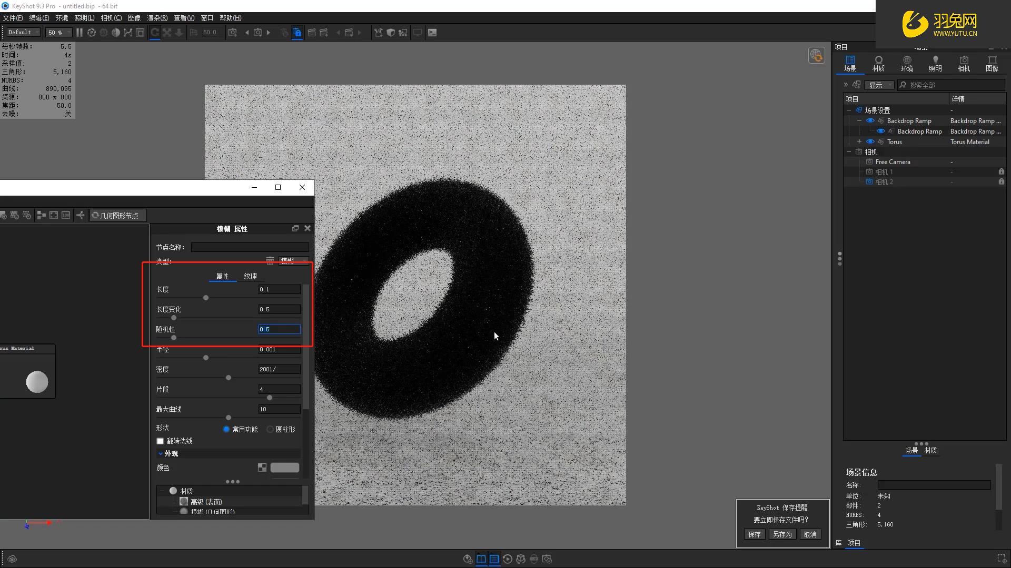The image size is (1011, 568).
Task: Click the 另存为 save-as button
Action: tap(782, 534)
